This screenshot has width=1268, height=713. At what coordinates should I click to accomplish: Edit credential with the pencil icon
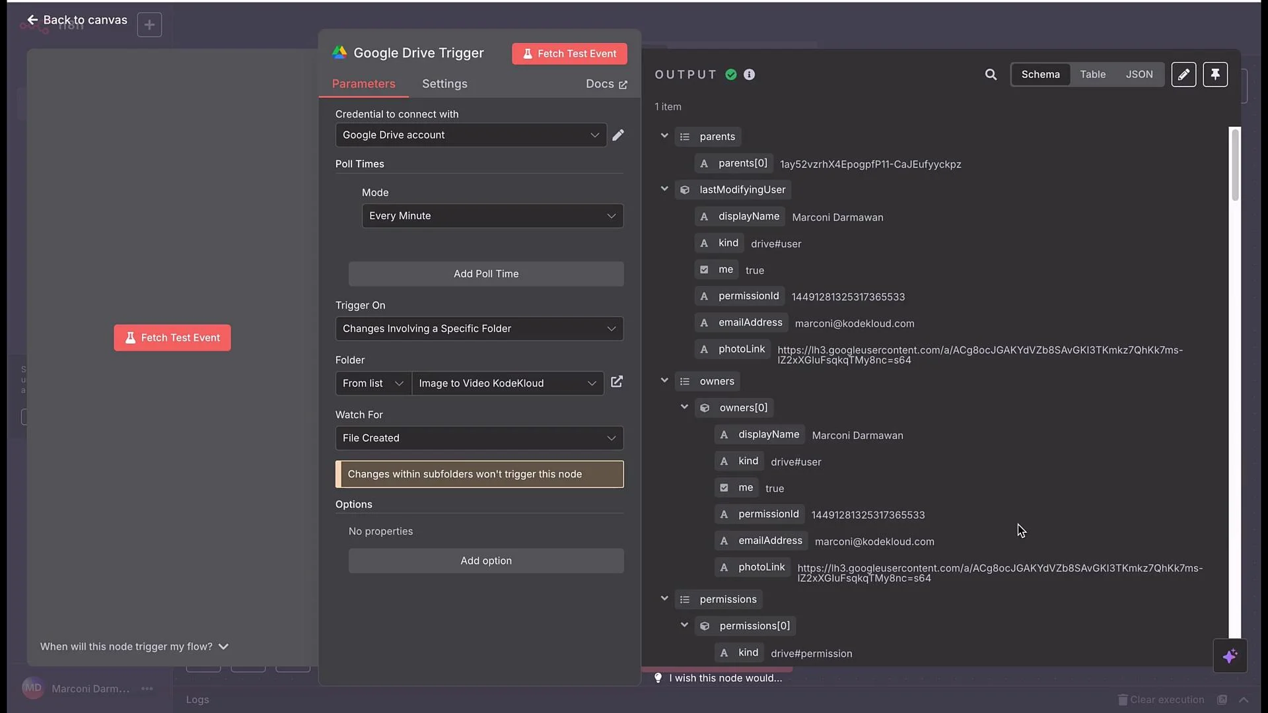(618, 135)
